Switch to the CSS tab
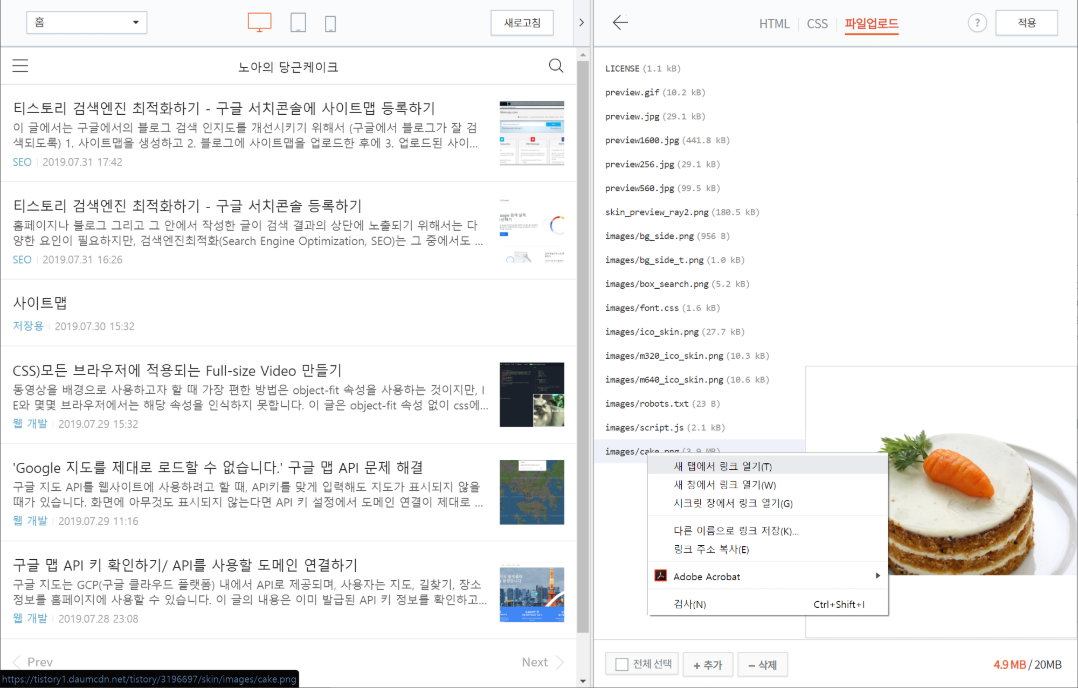Screen dimensions: 1078x688 tap(817, 24)
